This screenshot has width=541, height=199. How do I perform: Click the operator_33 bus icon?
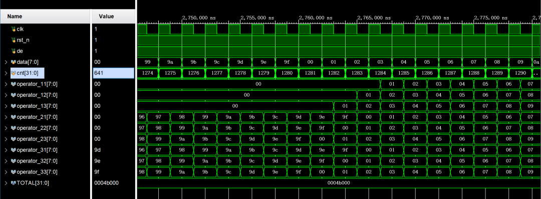point(14,172)
